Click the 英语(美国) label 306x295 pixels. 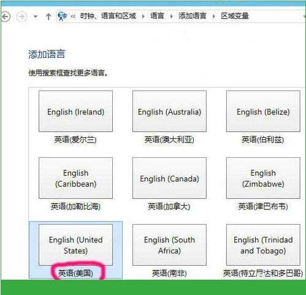[75, 273]
